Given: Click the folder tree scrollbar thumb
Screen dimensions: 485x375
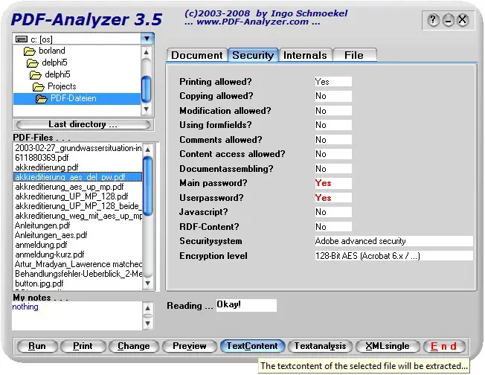Looking at the screenshot, I should coord(147,89).
